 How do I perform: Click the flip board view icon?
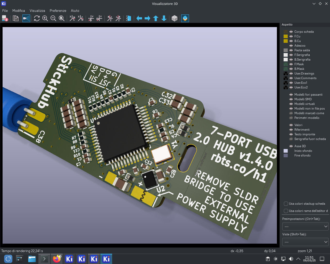(x=128, y=18)
